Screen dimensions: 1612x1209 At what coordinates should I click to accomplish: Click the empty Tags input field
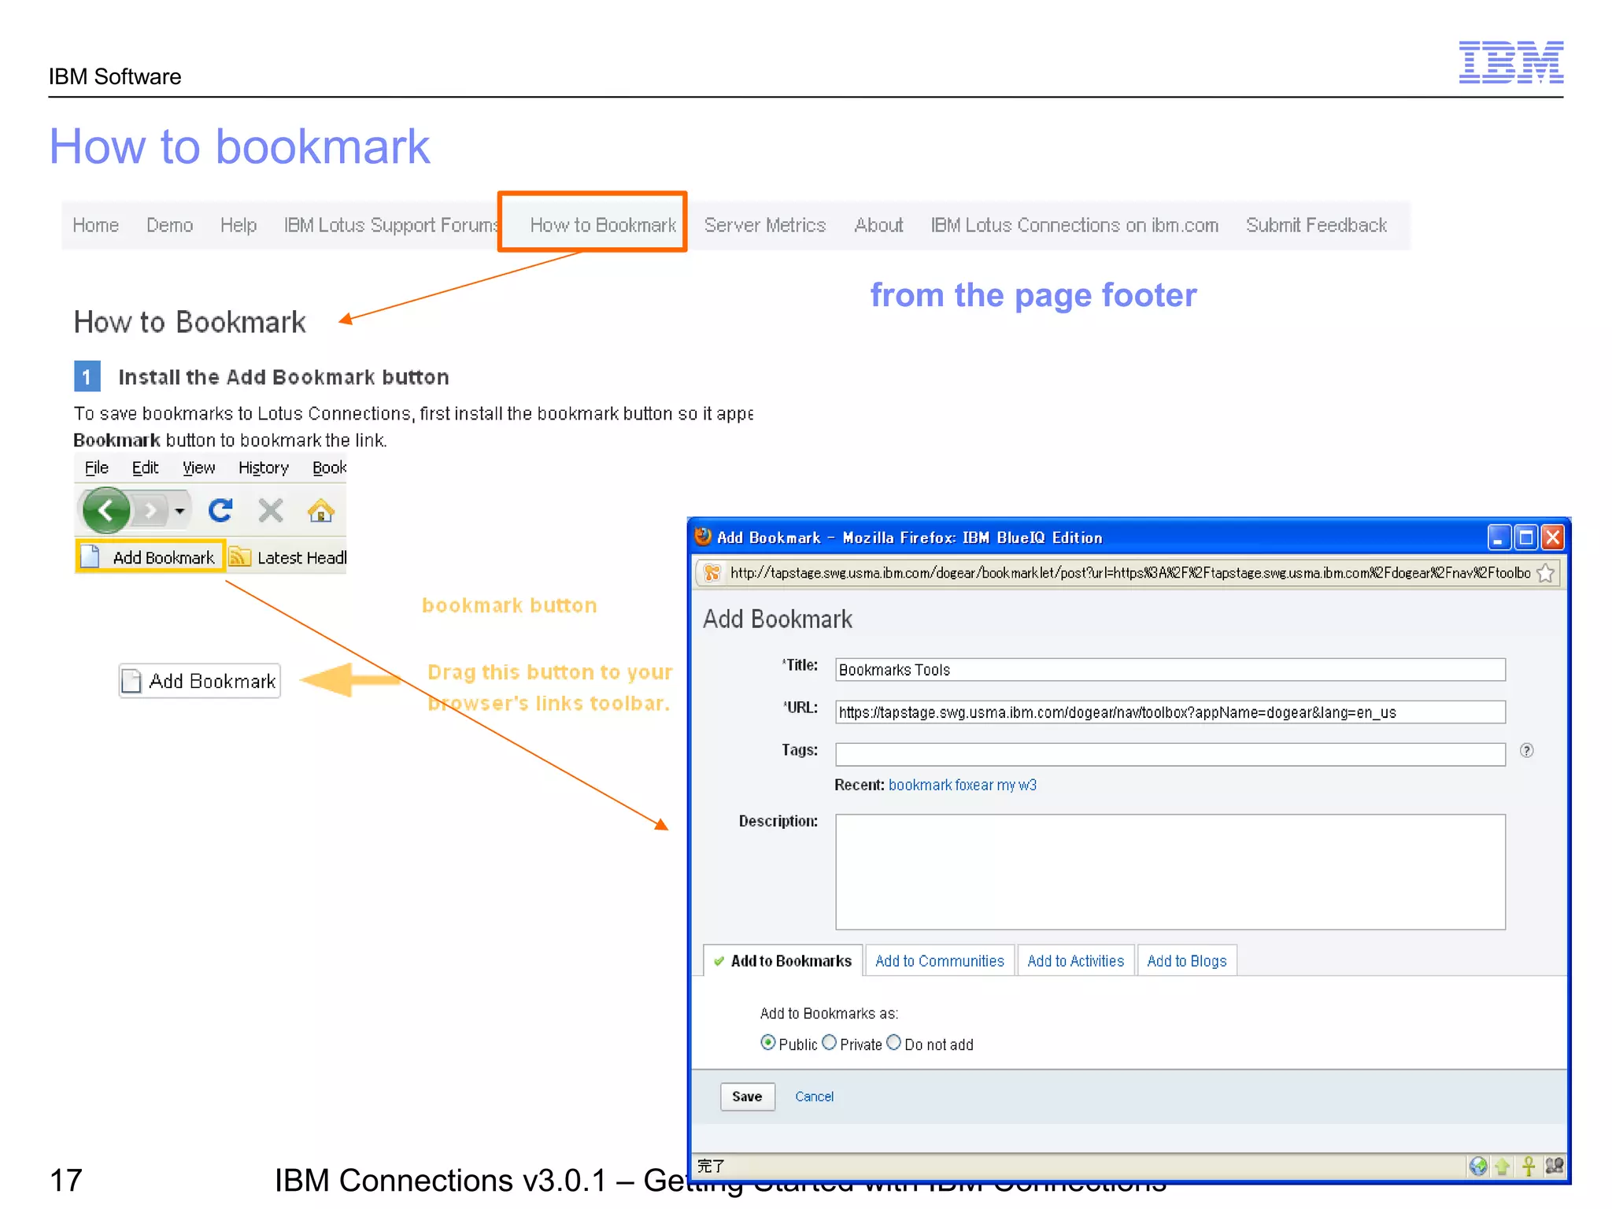pyautogui.click(x=1170, y=754)
